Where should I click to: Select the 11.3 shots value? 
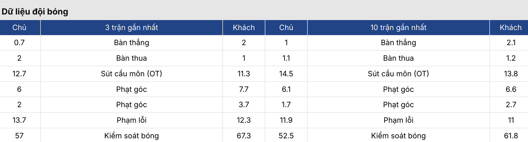point(244,74)
